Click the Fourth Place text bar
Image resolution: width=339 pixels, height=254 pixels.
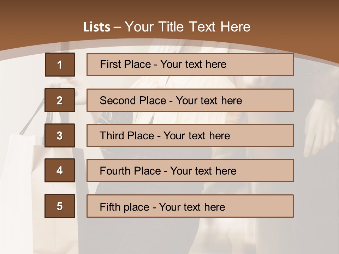tap(190, 170)
